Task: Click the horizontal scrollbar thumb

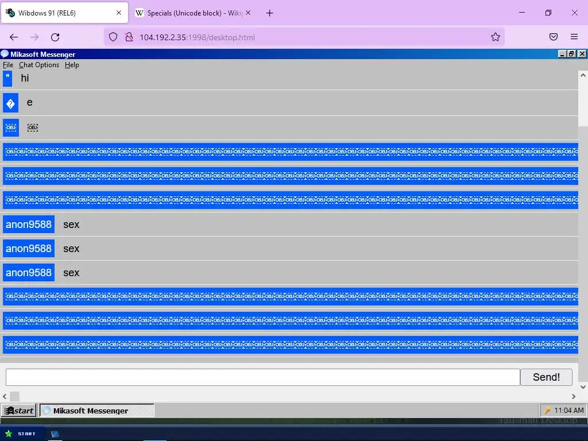Action: 14,396
